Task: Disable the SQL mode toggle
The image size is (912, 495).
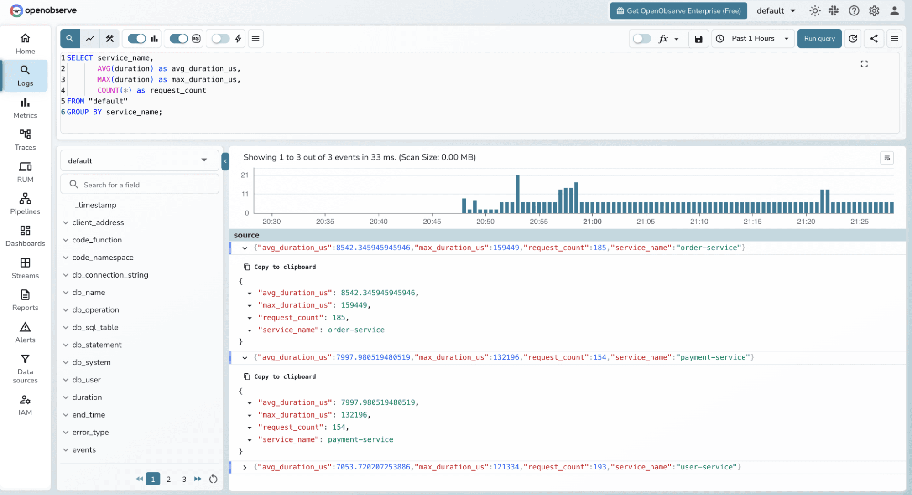Action: coord(178,39)
